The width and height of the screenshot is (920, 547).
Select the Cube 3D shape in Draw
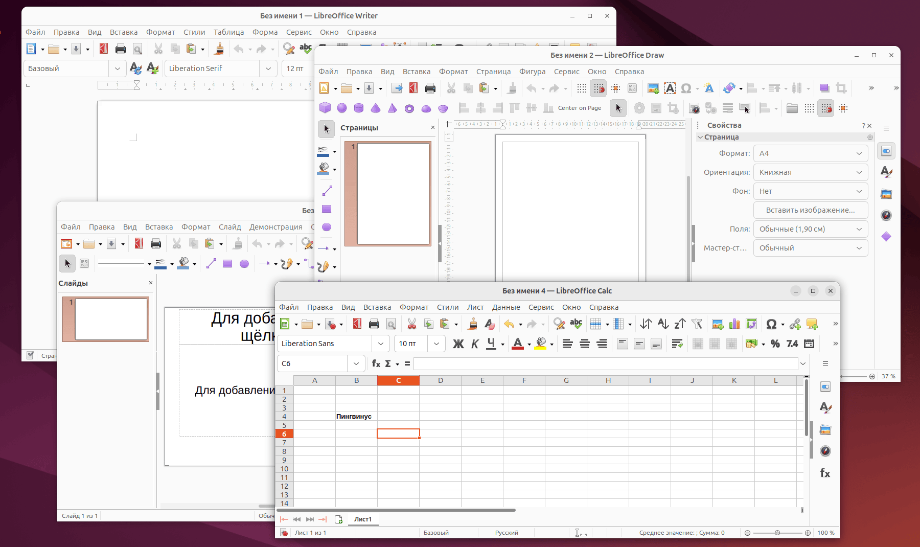(325, 108)
